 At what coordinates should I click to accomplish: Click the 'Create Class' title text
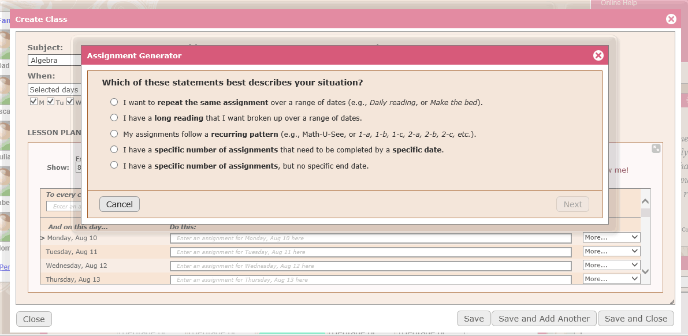pos(41,19)
